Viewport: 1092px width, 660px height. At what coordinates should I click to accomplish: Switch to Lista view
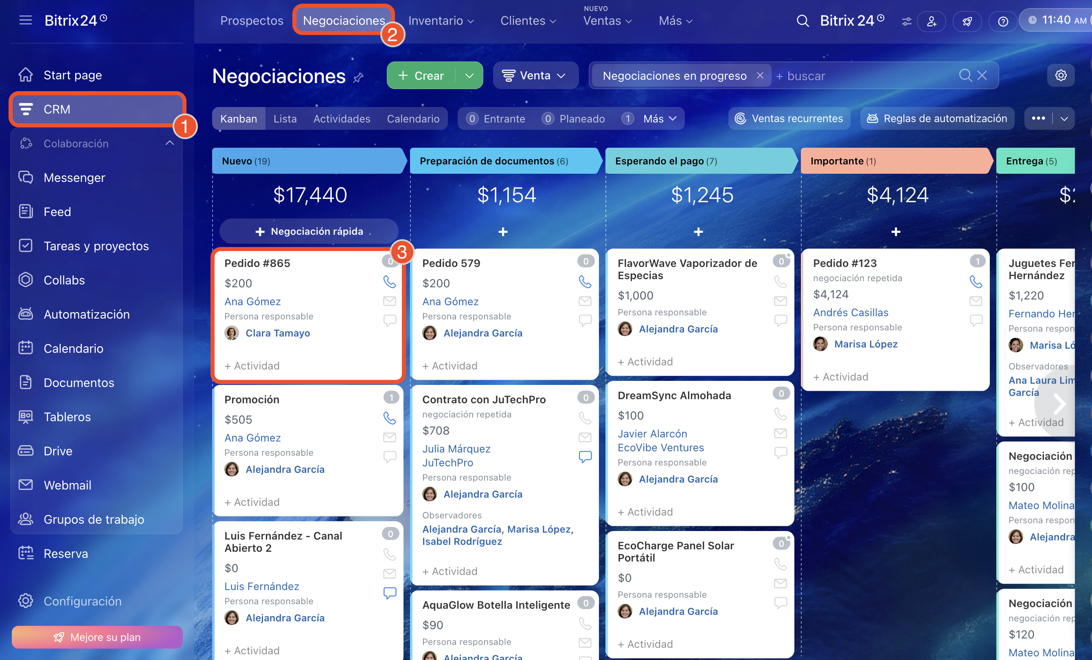(x=285, y=119)
